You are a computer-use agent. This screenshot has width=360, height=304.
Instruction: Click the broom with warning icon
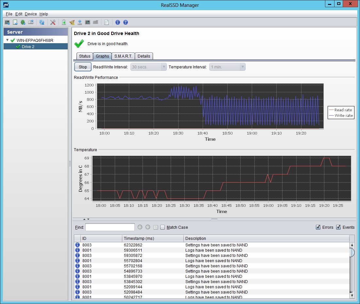72,22
